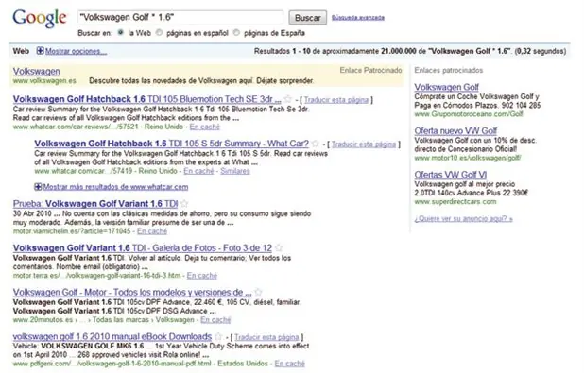Screen dimensions: 584x373
Task: Click 'Enlace Patrocinado' label in banner
Action: pos(370,71)
